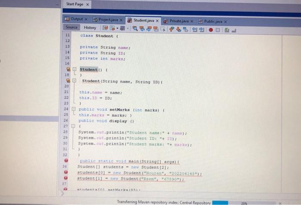Click hint bulb beside Student() line

pyautogui.click(x=68, y=69)
